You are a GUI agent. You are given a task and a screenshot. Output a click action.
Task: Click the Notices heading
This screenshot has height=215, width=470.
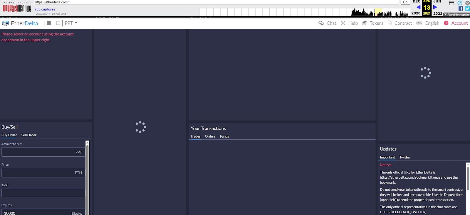point(385,165)
